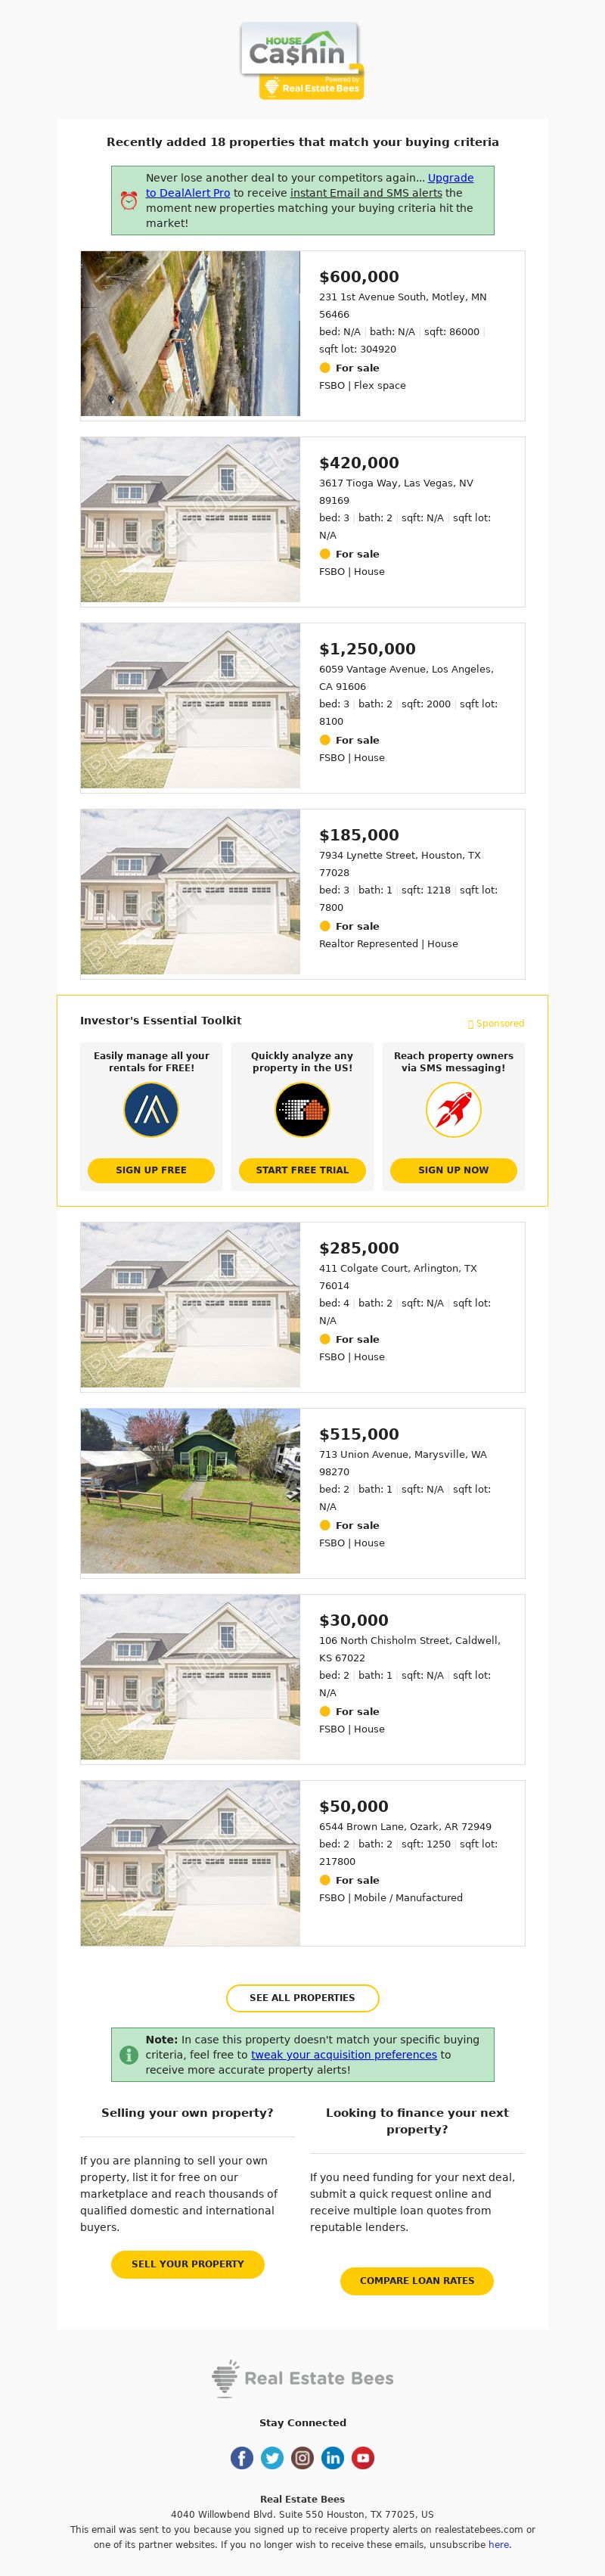
Task: Click the House Cashin logo
Action: click(x=302, y=61)
